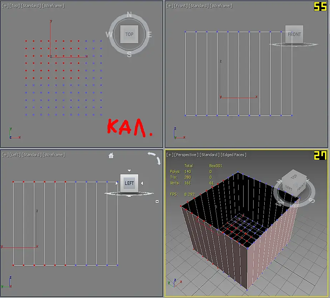This screenshot has width=330, height=298.
Task: Click the compass ring under the FRONT ViewCube
Action: (294, 45)
